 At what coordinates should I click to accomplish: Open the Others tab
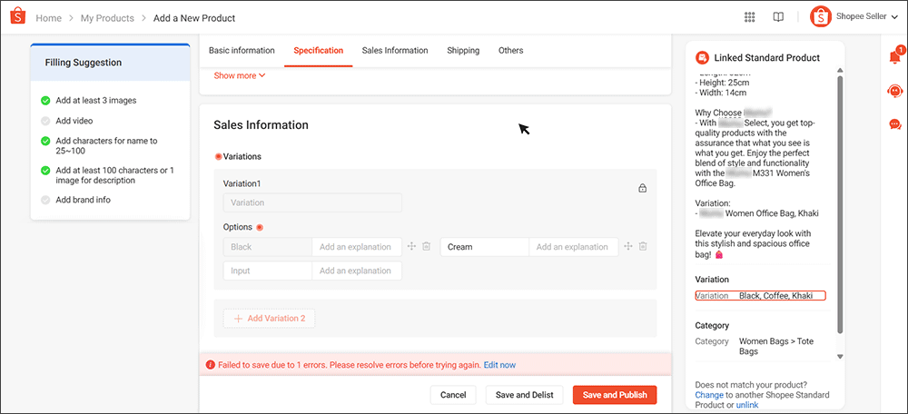point(510,50)
